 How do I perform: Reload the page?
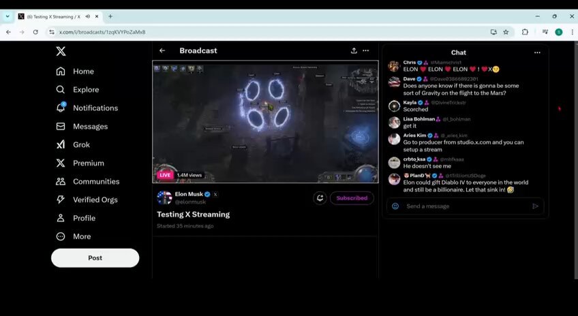(35, 32)
